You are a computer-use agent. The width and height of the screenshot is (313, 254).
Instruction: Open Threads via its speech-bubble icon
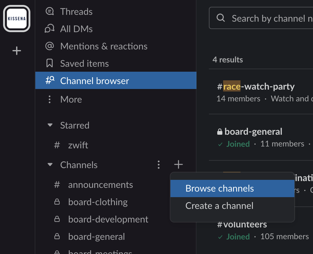tap(50, 11)
